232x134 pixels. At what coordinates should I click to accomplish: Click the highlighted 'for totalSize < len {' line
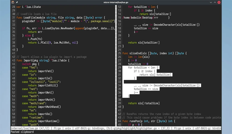(x=143, y=68)
